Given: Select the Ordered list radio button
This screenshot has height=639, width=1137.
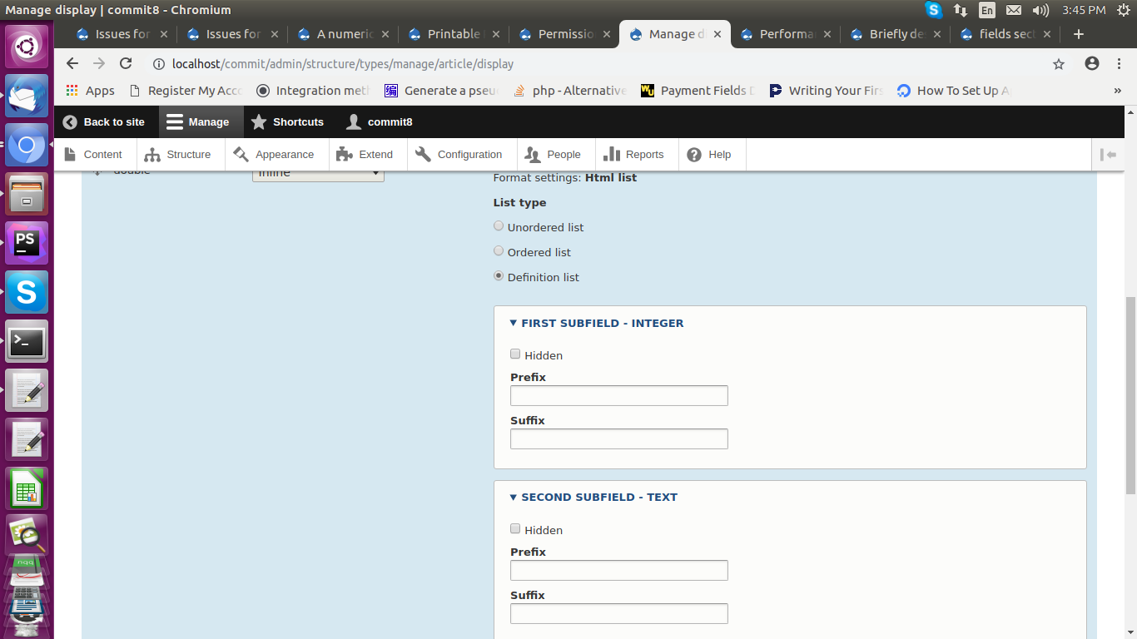Looking at the screenshot, I should [499, 250].
